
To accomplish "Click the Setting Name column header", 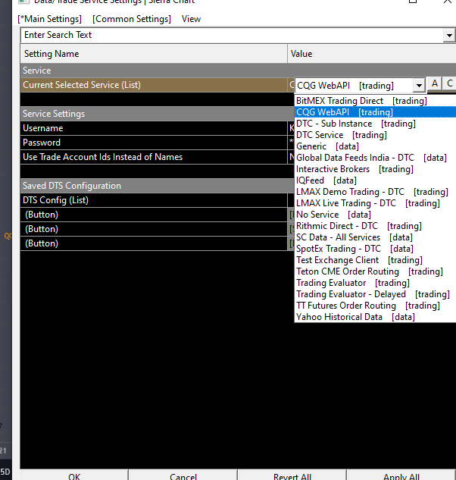I will click(154, 54).
